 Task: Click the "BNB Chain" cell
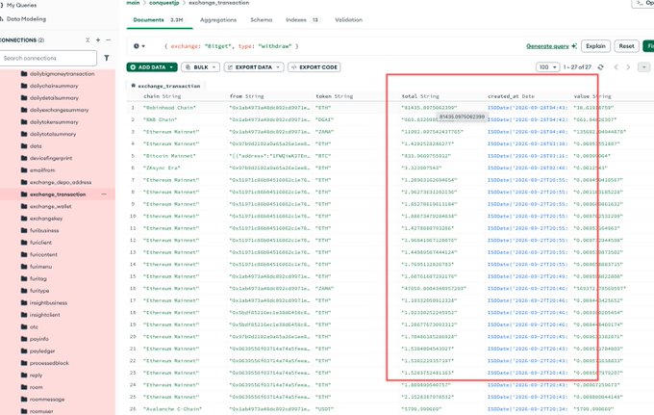160,119
